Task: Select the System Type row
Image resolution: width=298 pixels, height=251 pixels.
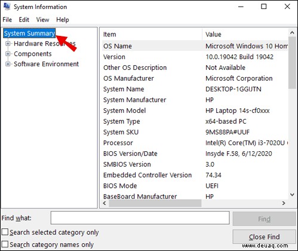Action: click(195, 121)
